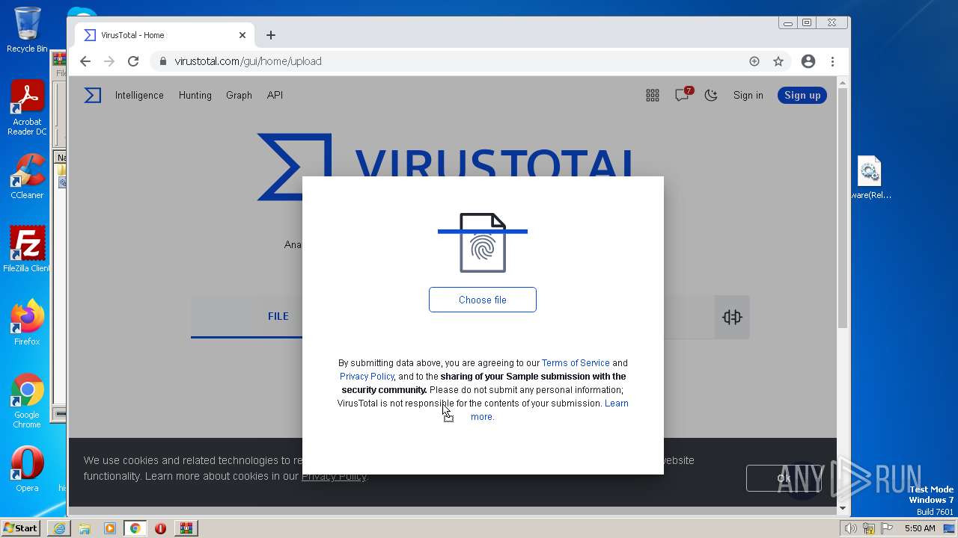Reload the page with the refresh icon
This screenshot has height=538, width=958.
click(133, 61)
